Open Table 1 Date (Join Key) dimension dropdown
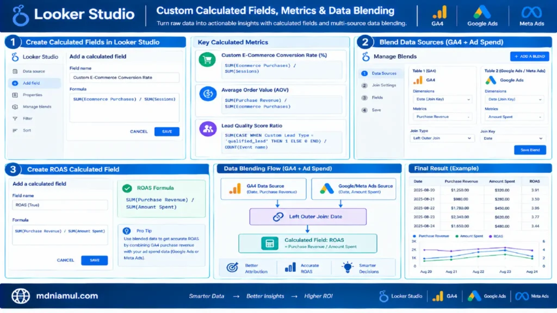Viewport: 557px width, 313px height. 442,99
